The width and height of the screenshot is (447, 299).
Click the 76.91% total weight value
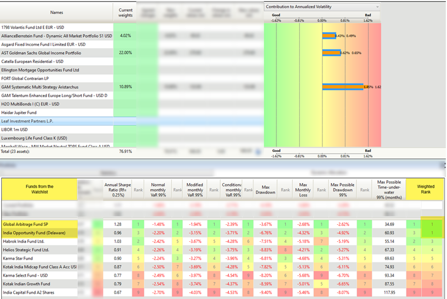[125, 151]
